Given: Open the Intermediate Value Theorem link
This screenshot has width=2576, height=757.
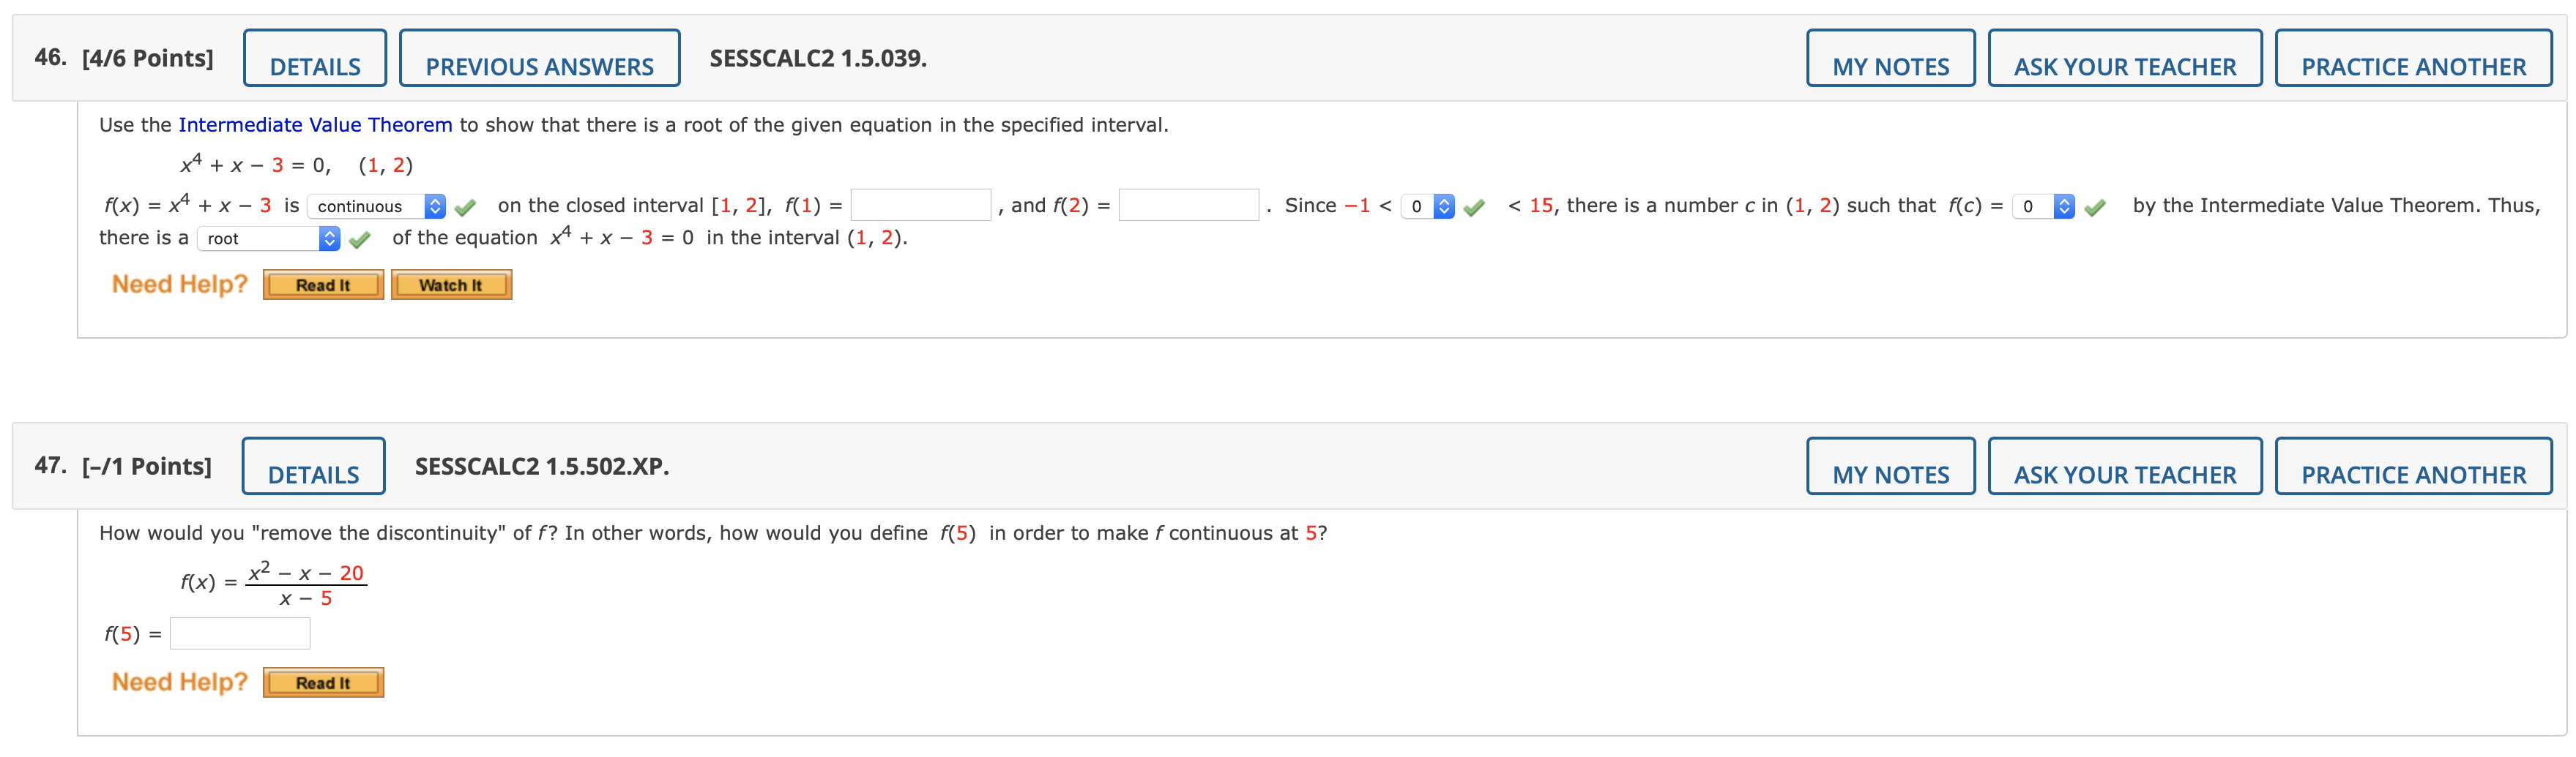Looking at the screenshot, I should pos(315,124).
